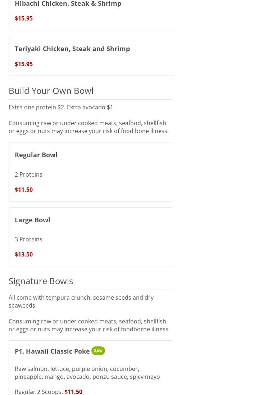This screenshot has width=277, height=395.
Task: Click the Build Your Own Bowl heading
Action: click(x=51, y=91)
